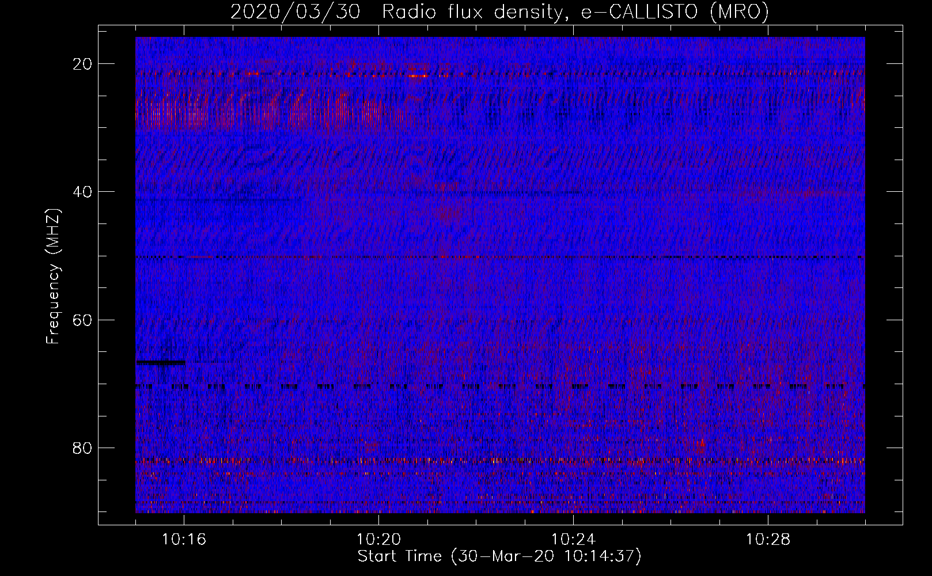The width and height of the screenshot is (932, 576).
Task: Click the 60 frequency tick label
Action: [x=83, y=320]
